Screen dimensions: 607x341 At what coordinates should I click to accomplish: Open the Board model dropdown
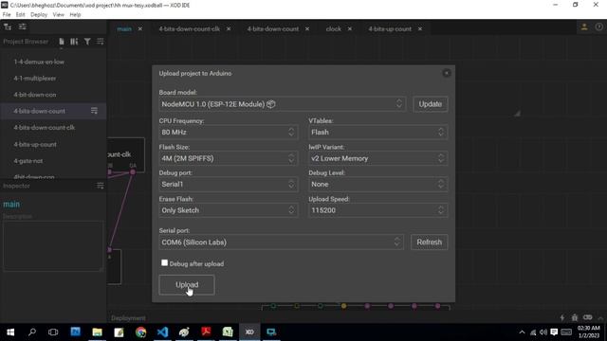click(x=283, y=104)
